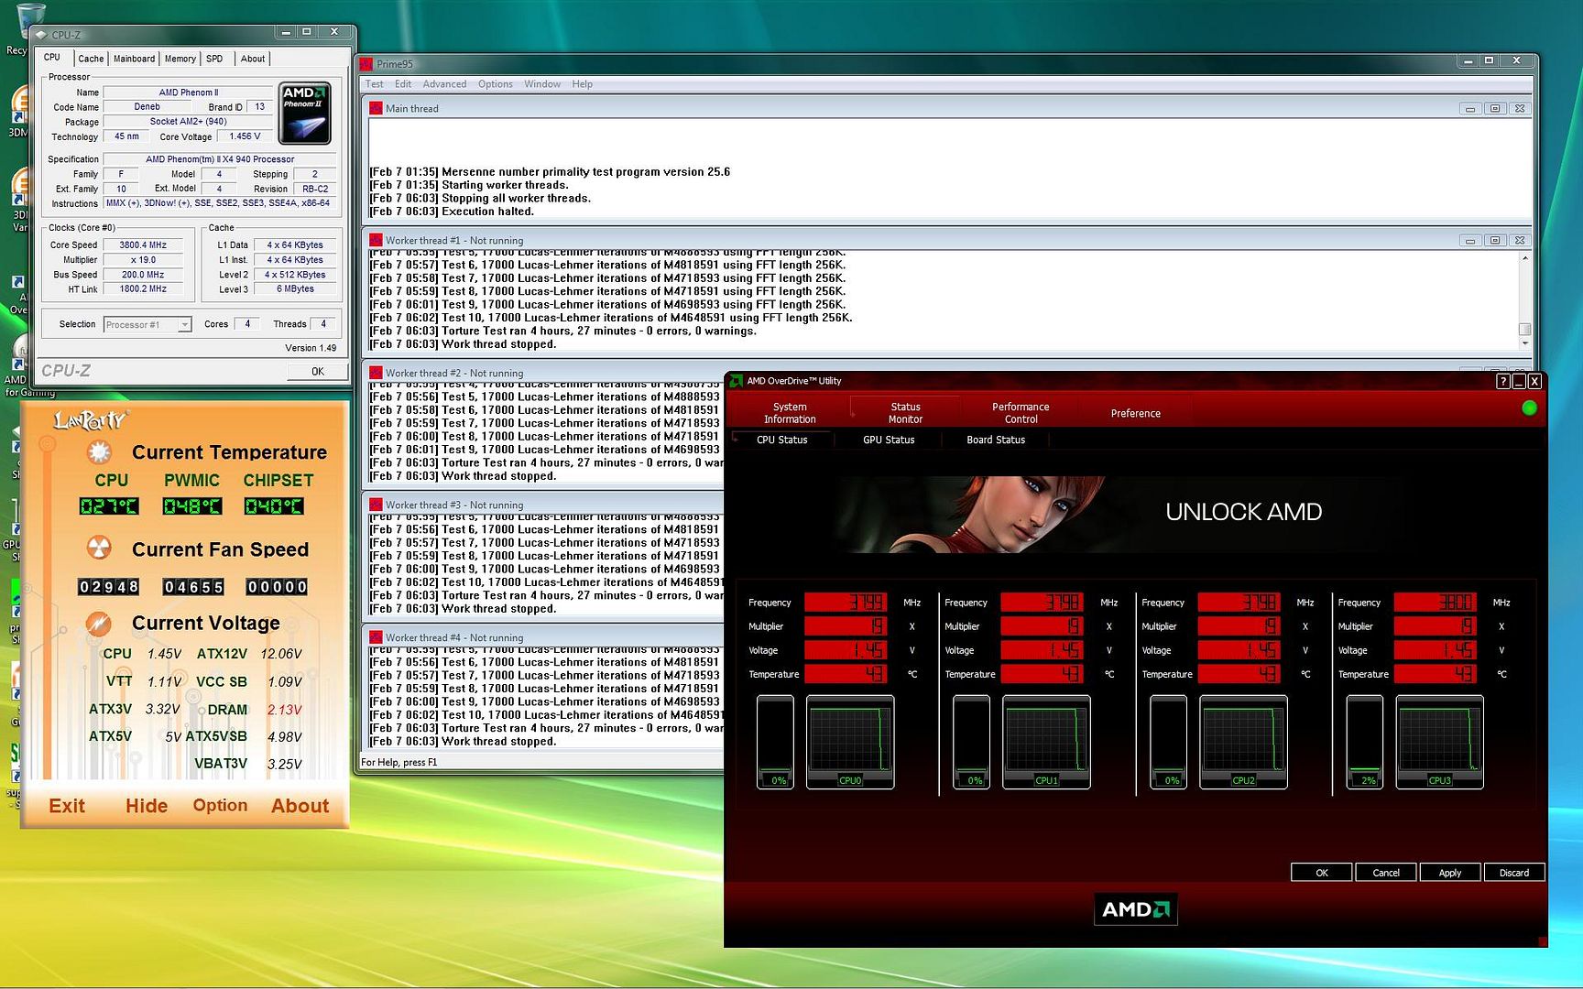Click Discard in AMD OverDrive
This screenshot has height=989, width=1583.
[x=1514, y=873]
